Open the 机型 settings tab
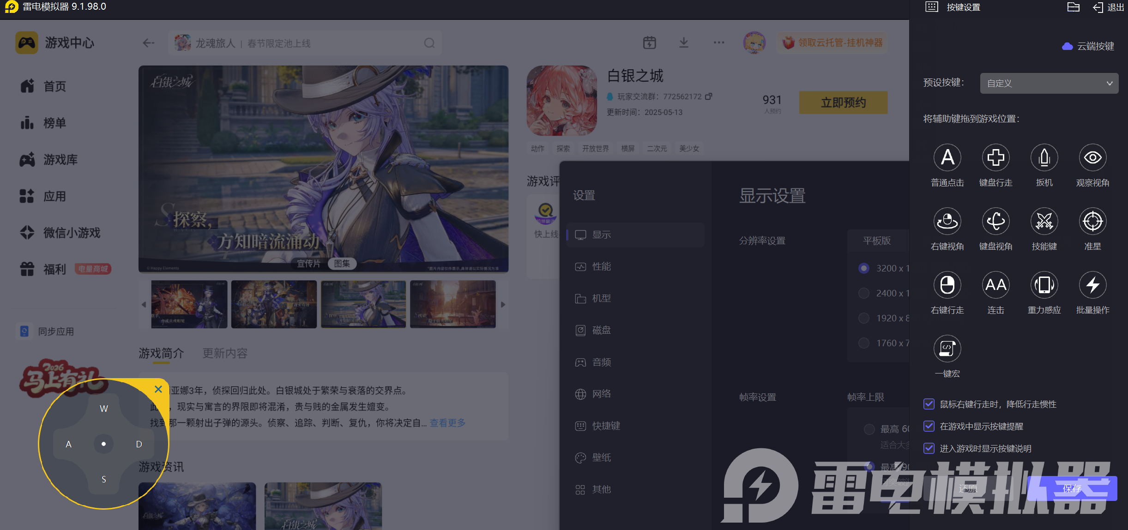The height and width of the screenshot is (530, 1128). pos(635,298)
